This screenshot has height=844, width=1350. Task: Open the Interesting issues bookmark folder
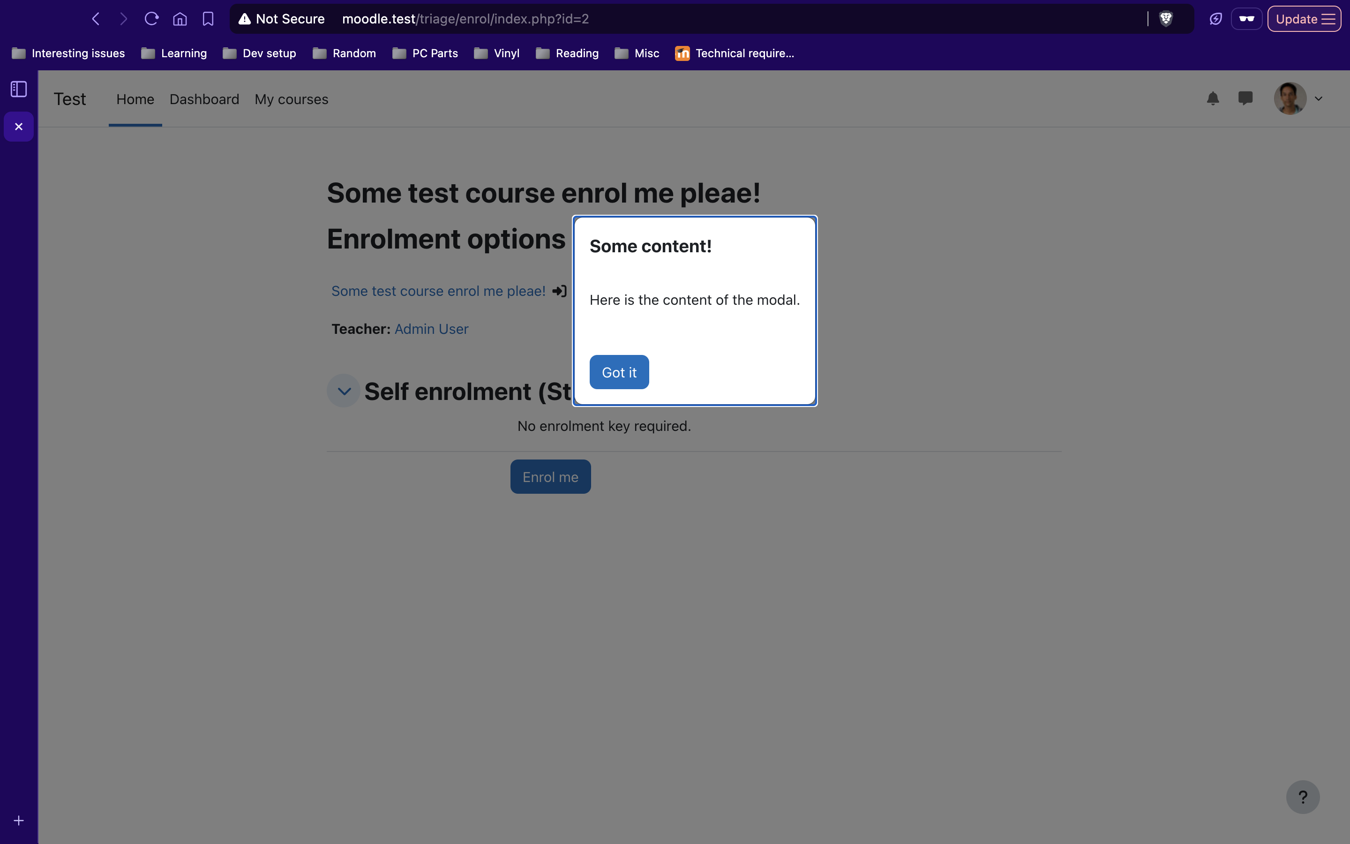click(68, 53)
